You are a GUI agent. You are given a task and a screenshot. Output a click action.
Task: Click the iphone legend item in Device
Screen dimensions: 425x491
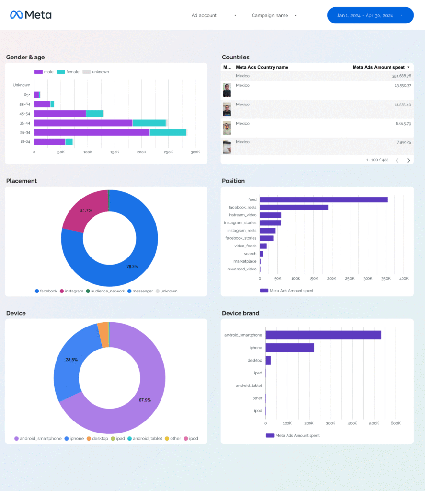tap(74, 438)
